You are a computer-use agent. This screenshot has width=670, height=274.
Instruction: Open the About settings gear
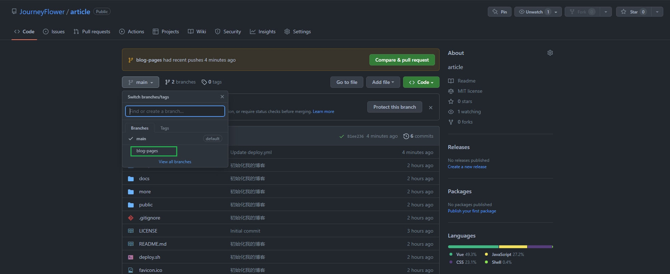(x=550, y=53)
